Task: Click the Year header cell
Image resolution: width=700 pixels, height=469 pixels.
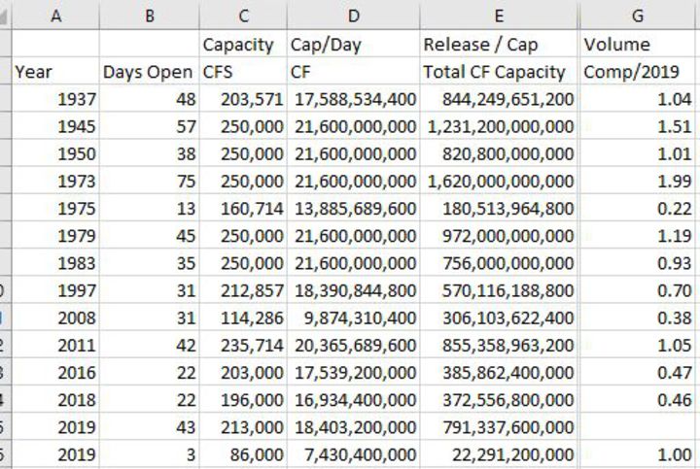Action: click(x=55, y=72)
